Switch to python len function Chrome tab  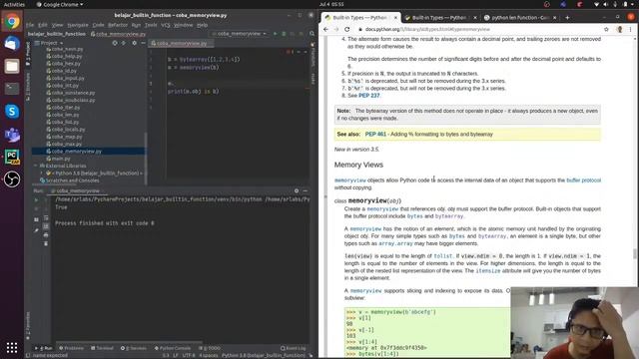(520, 18)
